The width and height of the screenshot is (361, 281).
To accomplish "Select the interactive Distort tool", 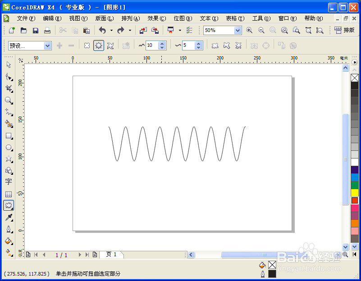I will (9, 205).
